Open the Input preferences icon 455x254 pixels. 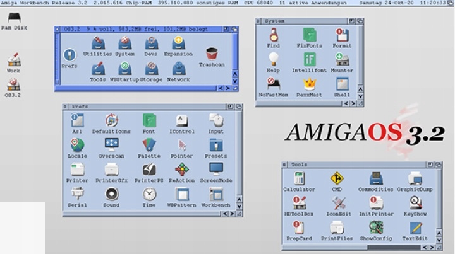[x=216, y=120]
